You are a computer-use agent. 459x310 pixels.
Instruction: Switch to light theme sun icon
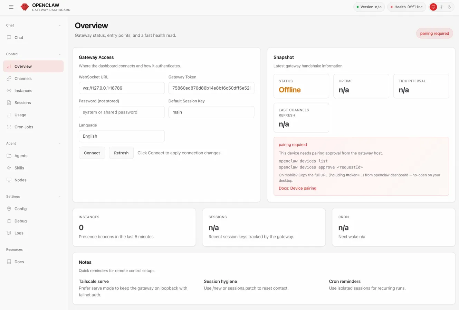pos(441,7)
